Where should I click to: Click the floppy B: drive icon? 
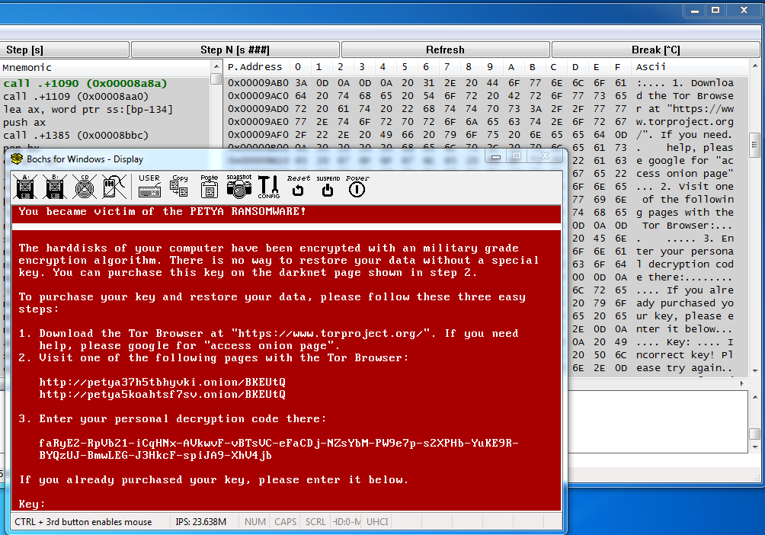click(55, 186)
